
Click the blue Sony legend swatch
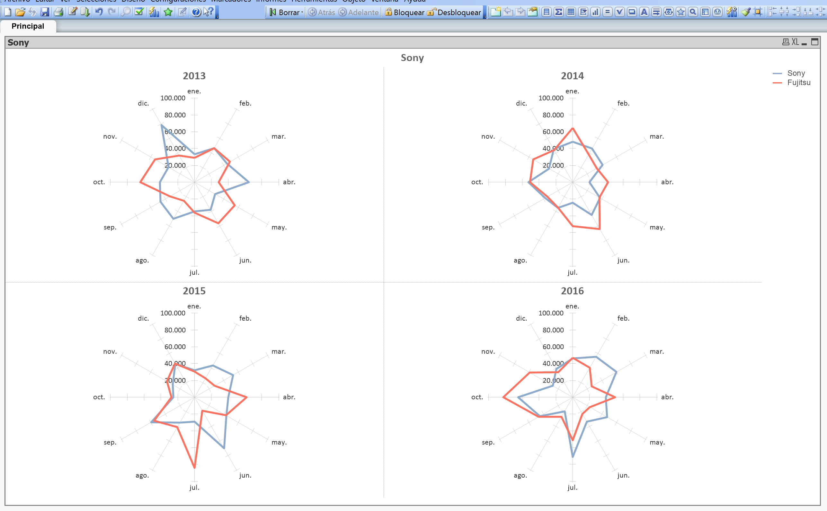click(777, 73)
